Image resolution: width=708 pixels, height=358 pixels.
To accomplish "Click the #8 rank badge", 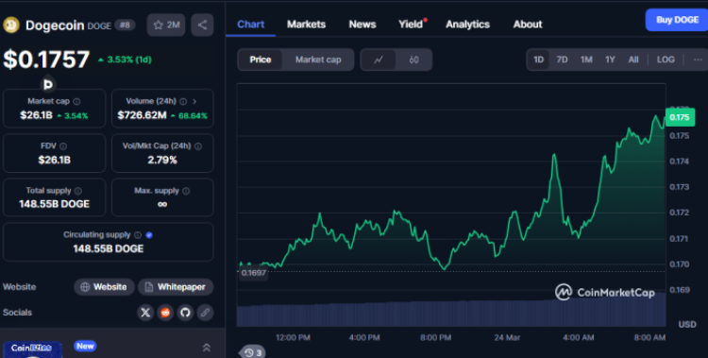I will pos(125,25).
